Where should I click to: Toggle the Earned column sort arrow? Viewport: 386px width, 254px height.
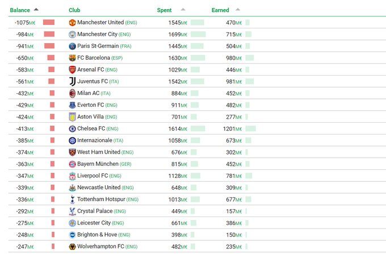coord(237,10)
